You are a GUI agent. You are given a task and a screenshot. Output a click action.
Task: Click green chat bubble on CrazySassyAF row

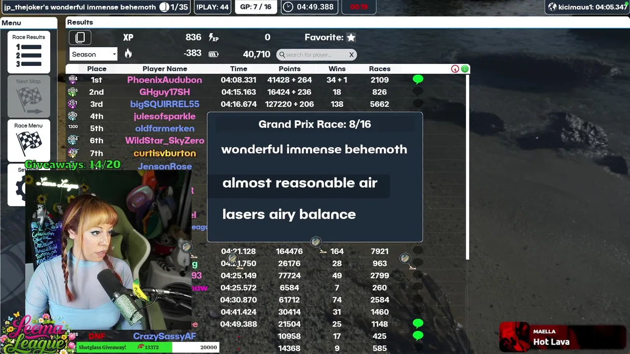(x=418, y=335)
